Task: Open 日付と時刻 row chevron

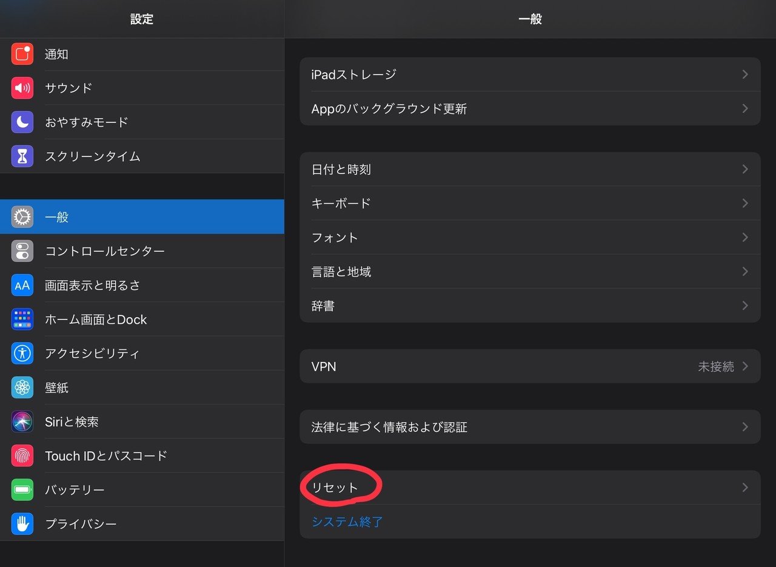Action: 745,169
